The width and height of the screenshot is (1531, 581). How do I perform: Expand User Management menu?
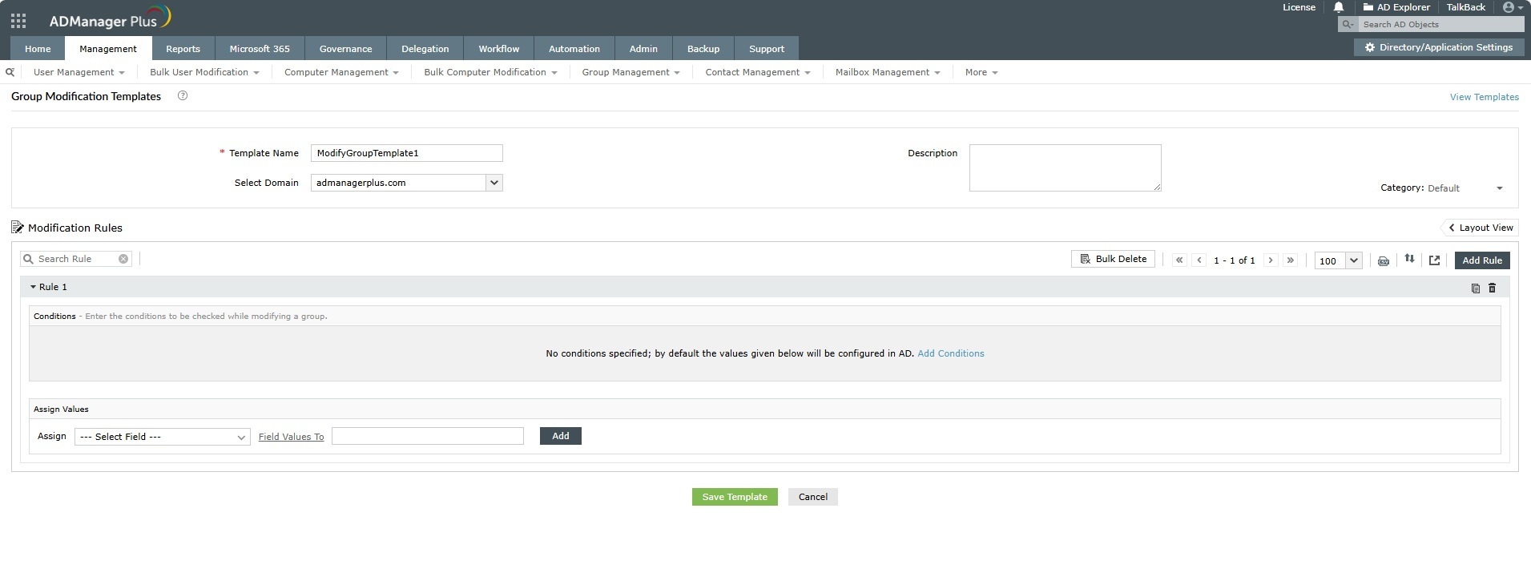(79, 72)
